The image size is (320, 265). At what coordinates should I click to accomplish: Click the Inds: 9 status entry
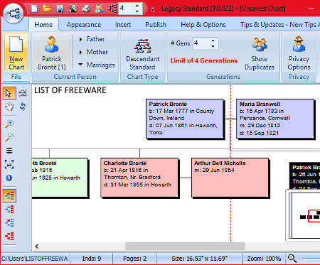(x=92, y=259)
